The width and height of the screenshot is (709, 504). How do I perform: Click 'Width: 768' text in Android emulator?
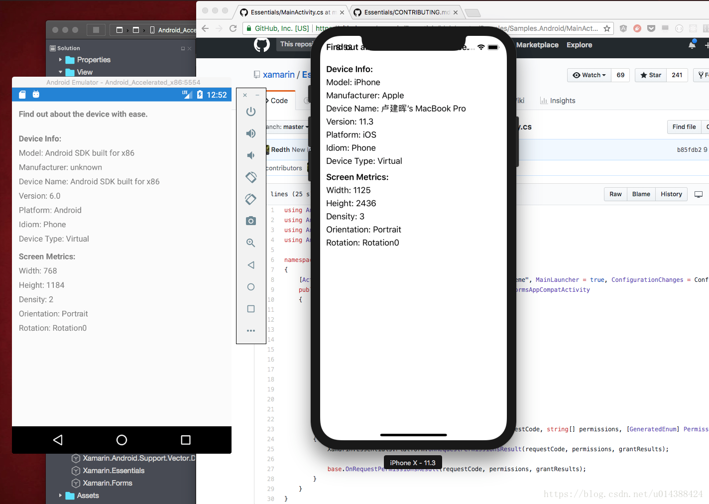pyautogui.click(x=38, y=271)
